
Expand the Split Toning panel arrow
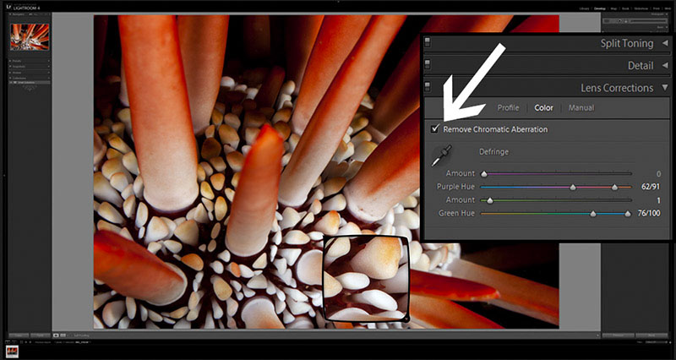pyautogui.click(x=665, y=43)
